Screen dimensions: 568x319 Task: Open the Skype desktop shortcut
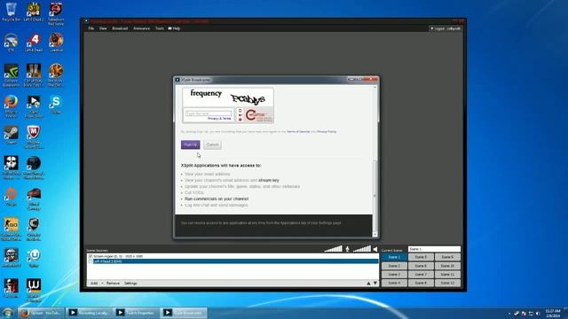(x=56, y=104)
